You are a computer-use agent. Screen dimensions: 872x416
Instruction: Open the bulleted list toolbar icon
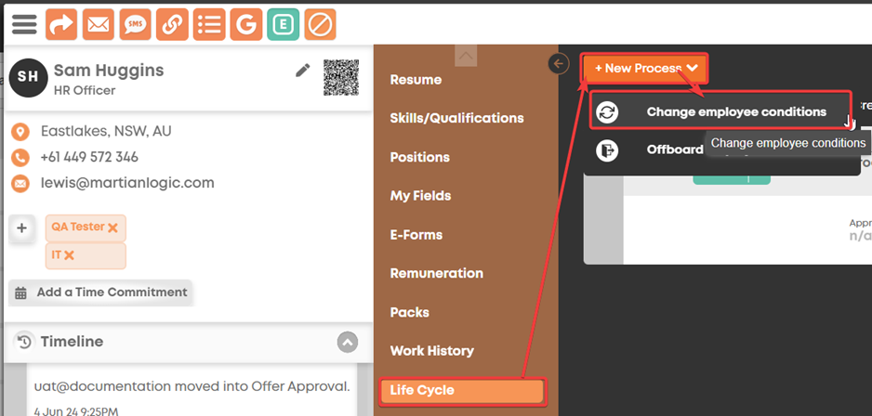click(x=209, y=24)
